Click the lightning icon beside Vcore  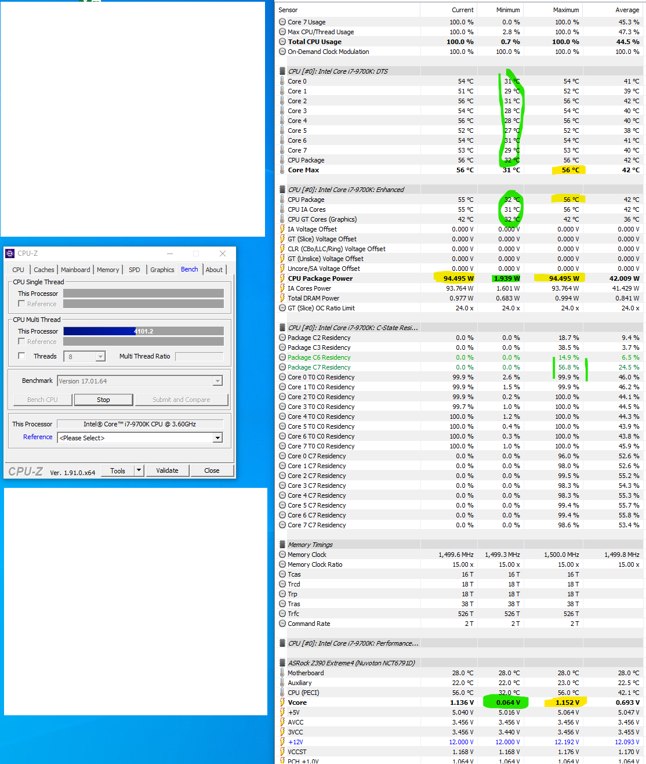point(282,703)
